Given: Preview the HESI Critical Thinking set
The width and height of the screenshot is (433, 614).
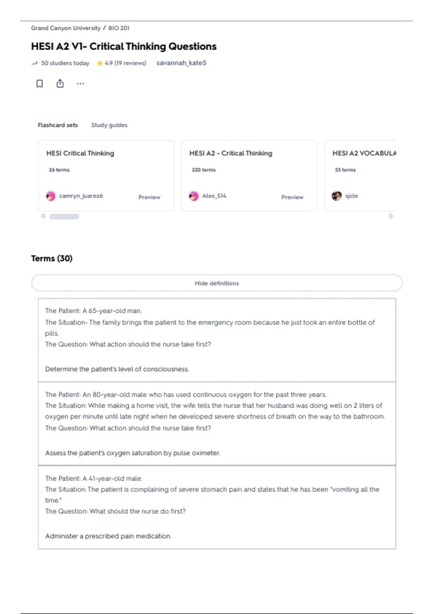Looking at the screenshot, I should pos(149,197).
